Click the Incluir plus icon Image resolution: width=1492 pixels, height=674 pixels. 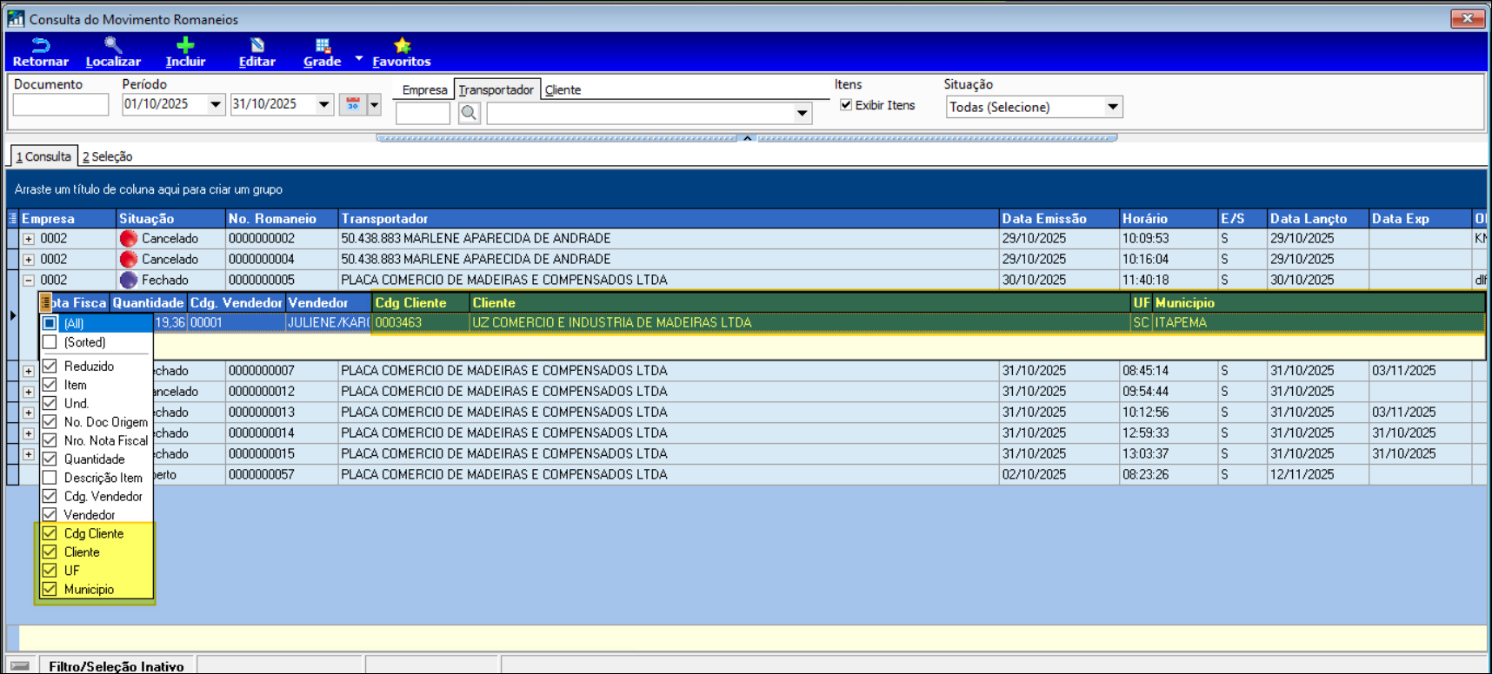tap(185, 46)
